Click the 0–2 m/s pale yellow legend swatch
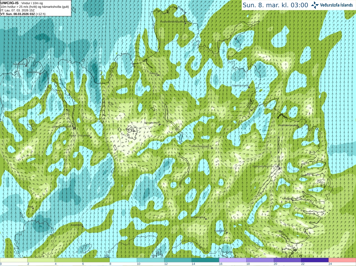The image size is (356, 266). (x=14, y=260)
